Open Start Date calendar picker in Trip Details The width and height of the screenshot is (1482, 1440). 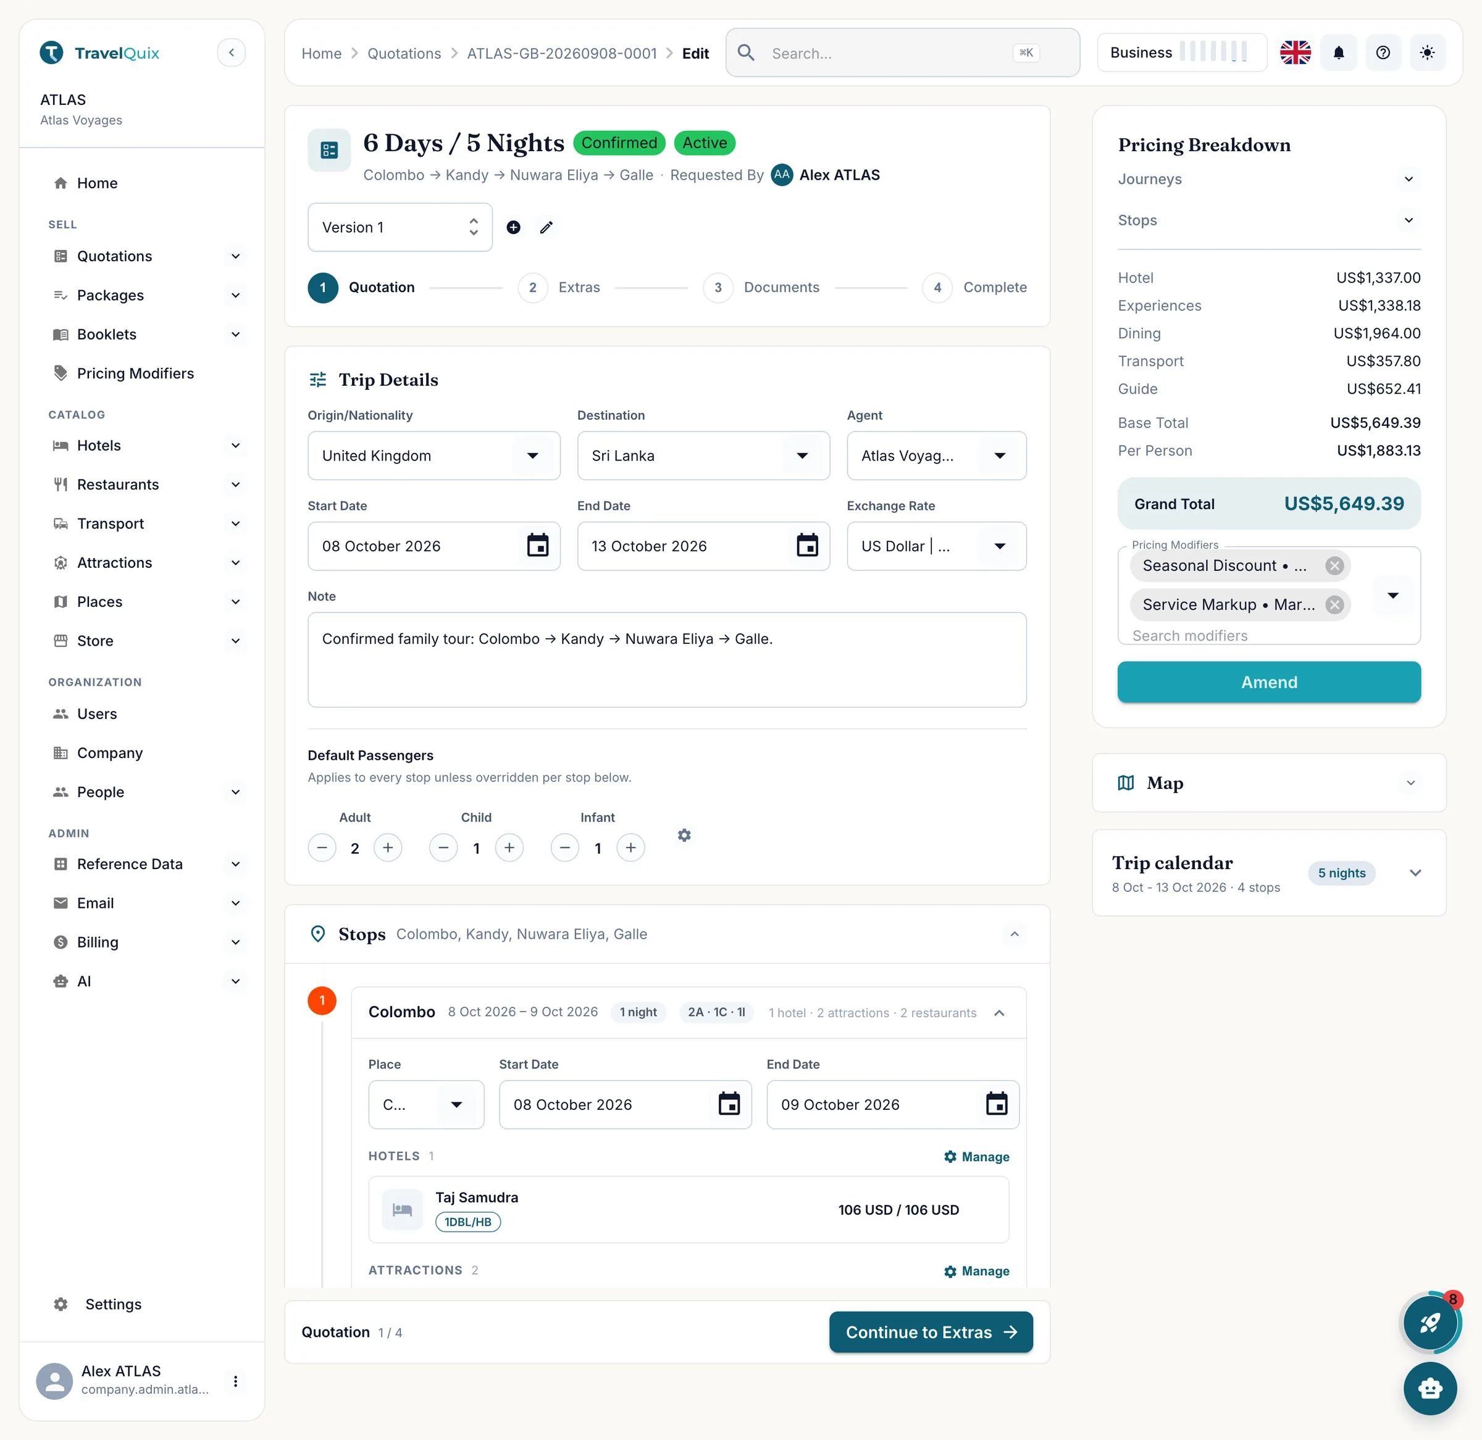tap(538, 545)
